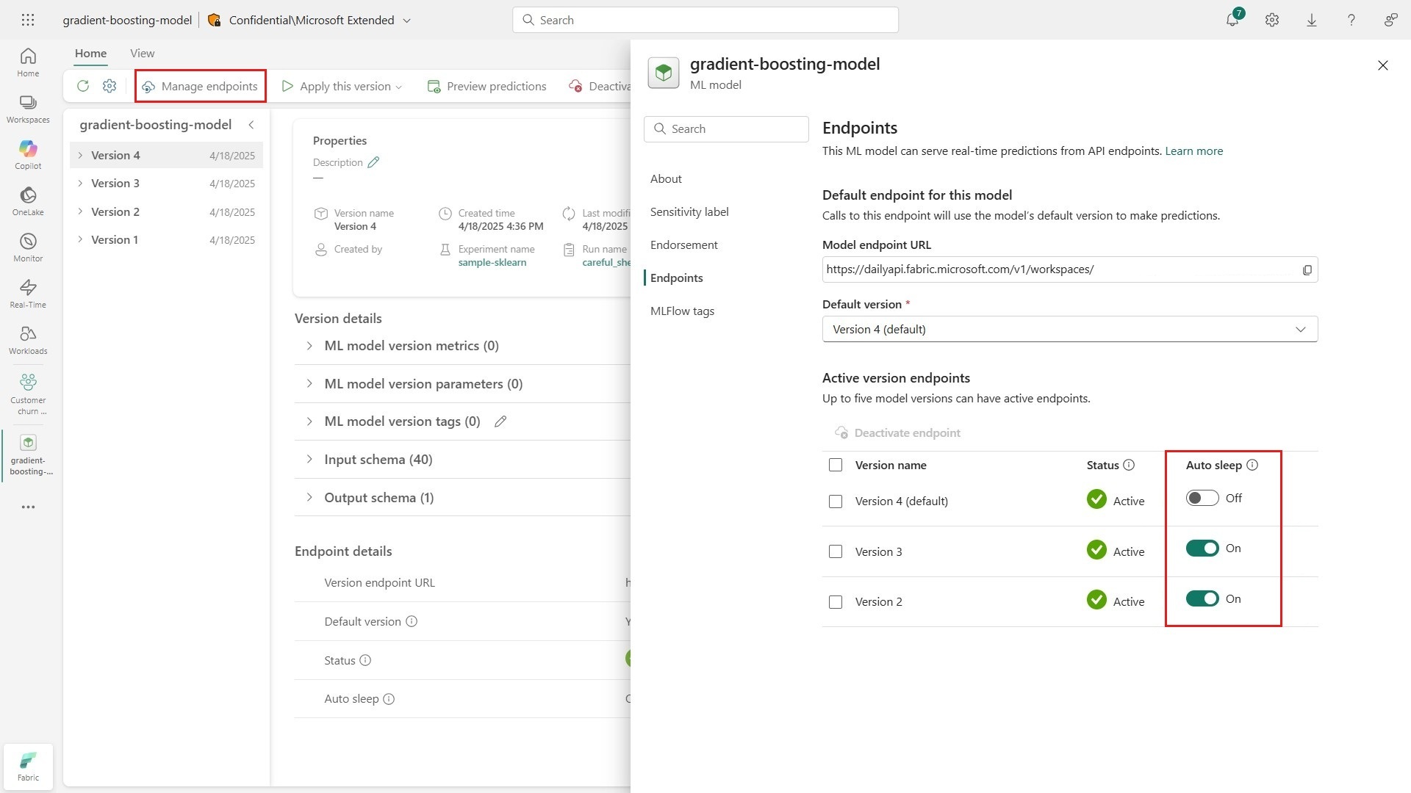Viewport: 1411px width, 793px height.
Task: Click the refresh icon in the toolbar
Action: click(x=83, y=86)
